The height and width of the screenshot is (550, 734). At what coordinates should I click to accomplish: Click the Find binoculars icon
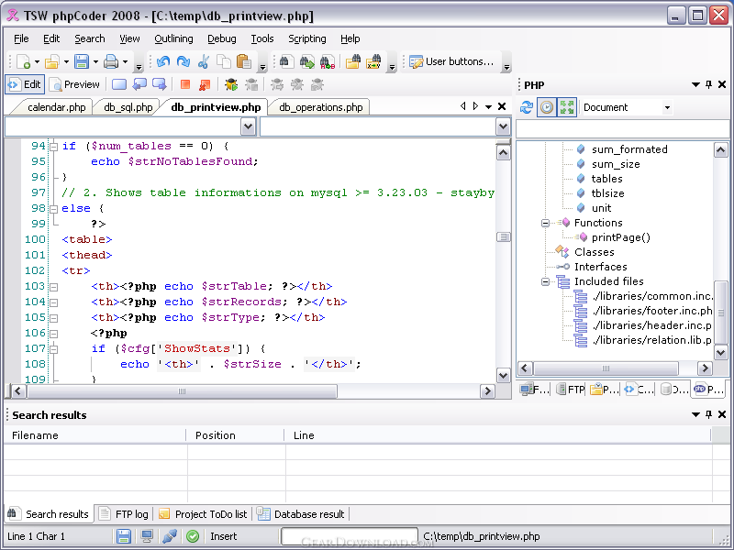[286, 61]
